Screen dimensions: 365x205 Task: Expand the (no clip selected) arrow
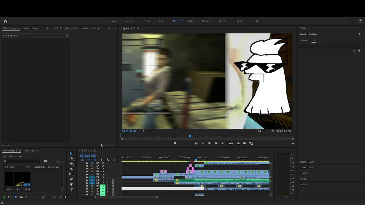pyautogui.click(x=67, y=36)
